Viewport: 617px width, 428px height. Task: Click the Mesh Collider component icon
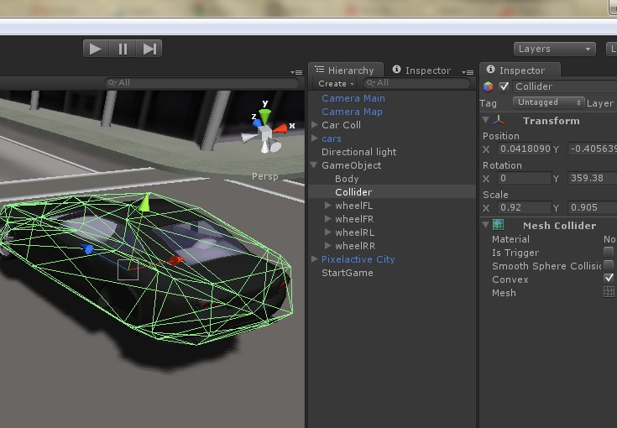tap(499, 225)
